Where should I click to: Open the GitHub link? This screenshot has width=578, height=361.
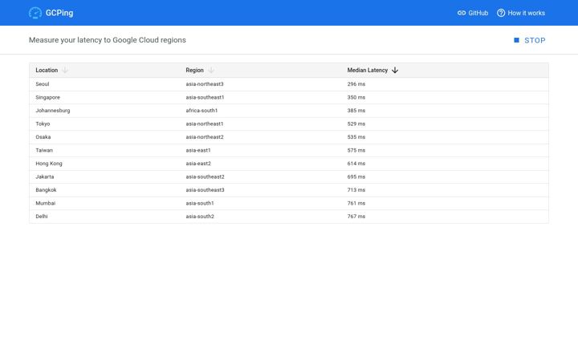(x=473, y=13)
